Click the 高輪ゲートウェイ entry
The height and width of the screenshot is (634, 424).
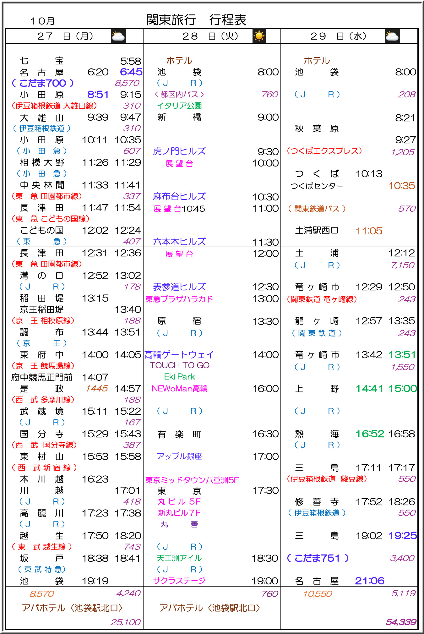pos(179,355)
